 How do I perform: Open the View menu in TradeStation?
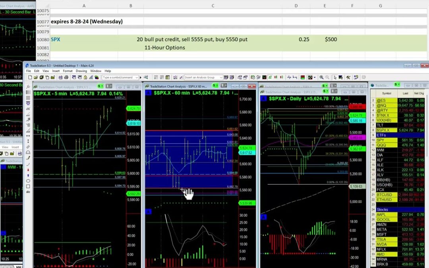coord(46,71)
